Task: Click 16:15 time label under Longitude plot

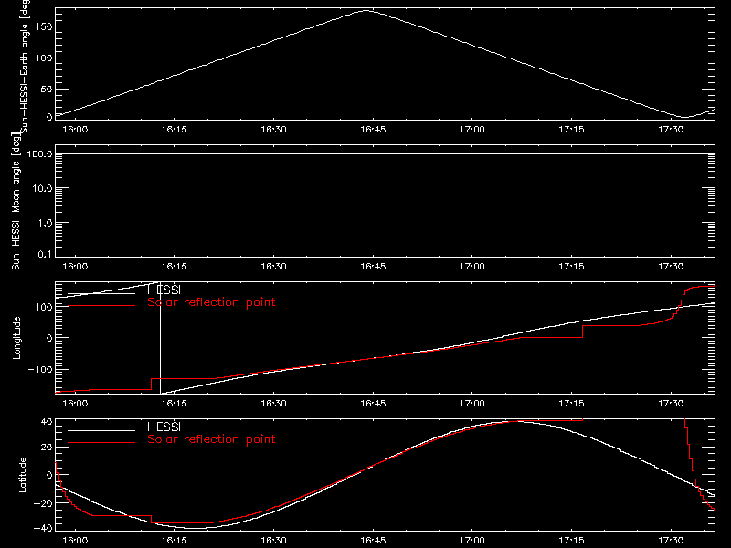Action: click(x=175, y=404)
